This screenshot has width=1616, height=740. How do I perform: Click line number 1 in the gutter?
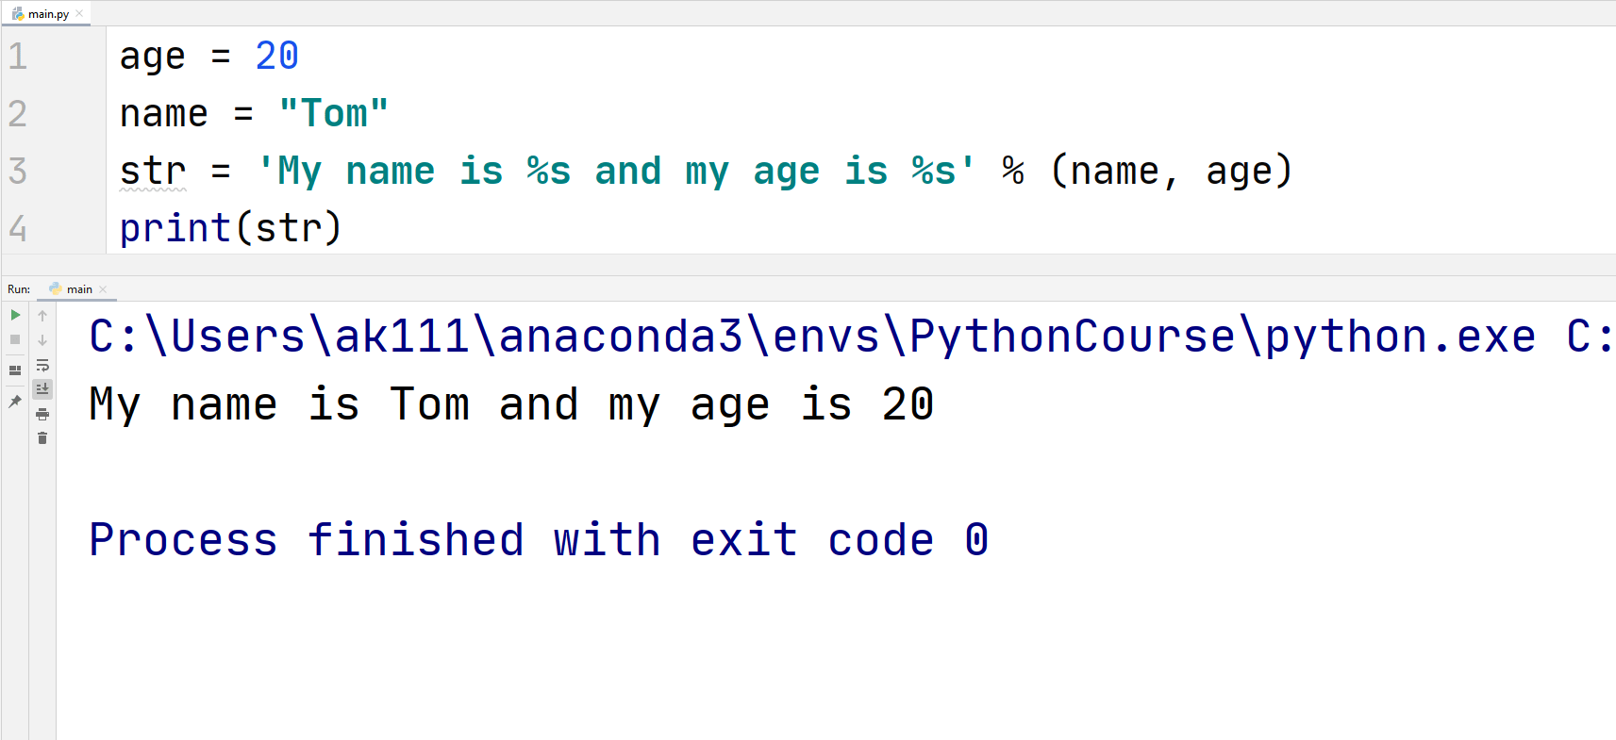tap(18, 57)
